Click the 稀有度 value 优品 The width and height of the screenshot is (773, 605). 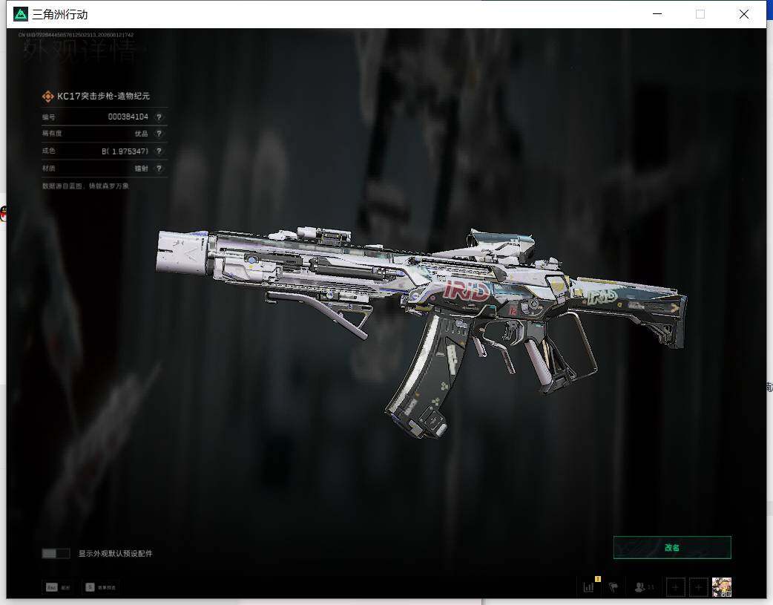pyautogui.click(x=142, y=134)
